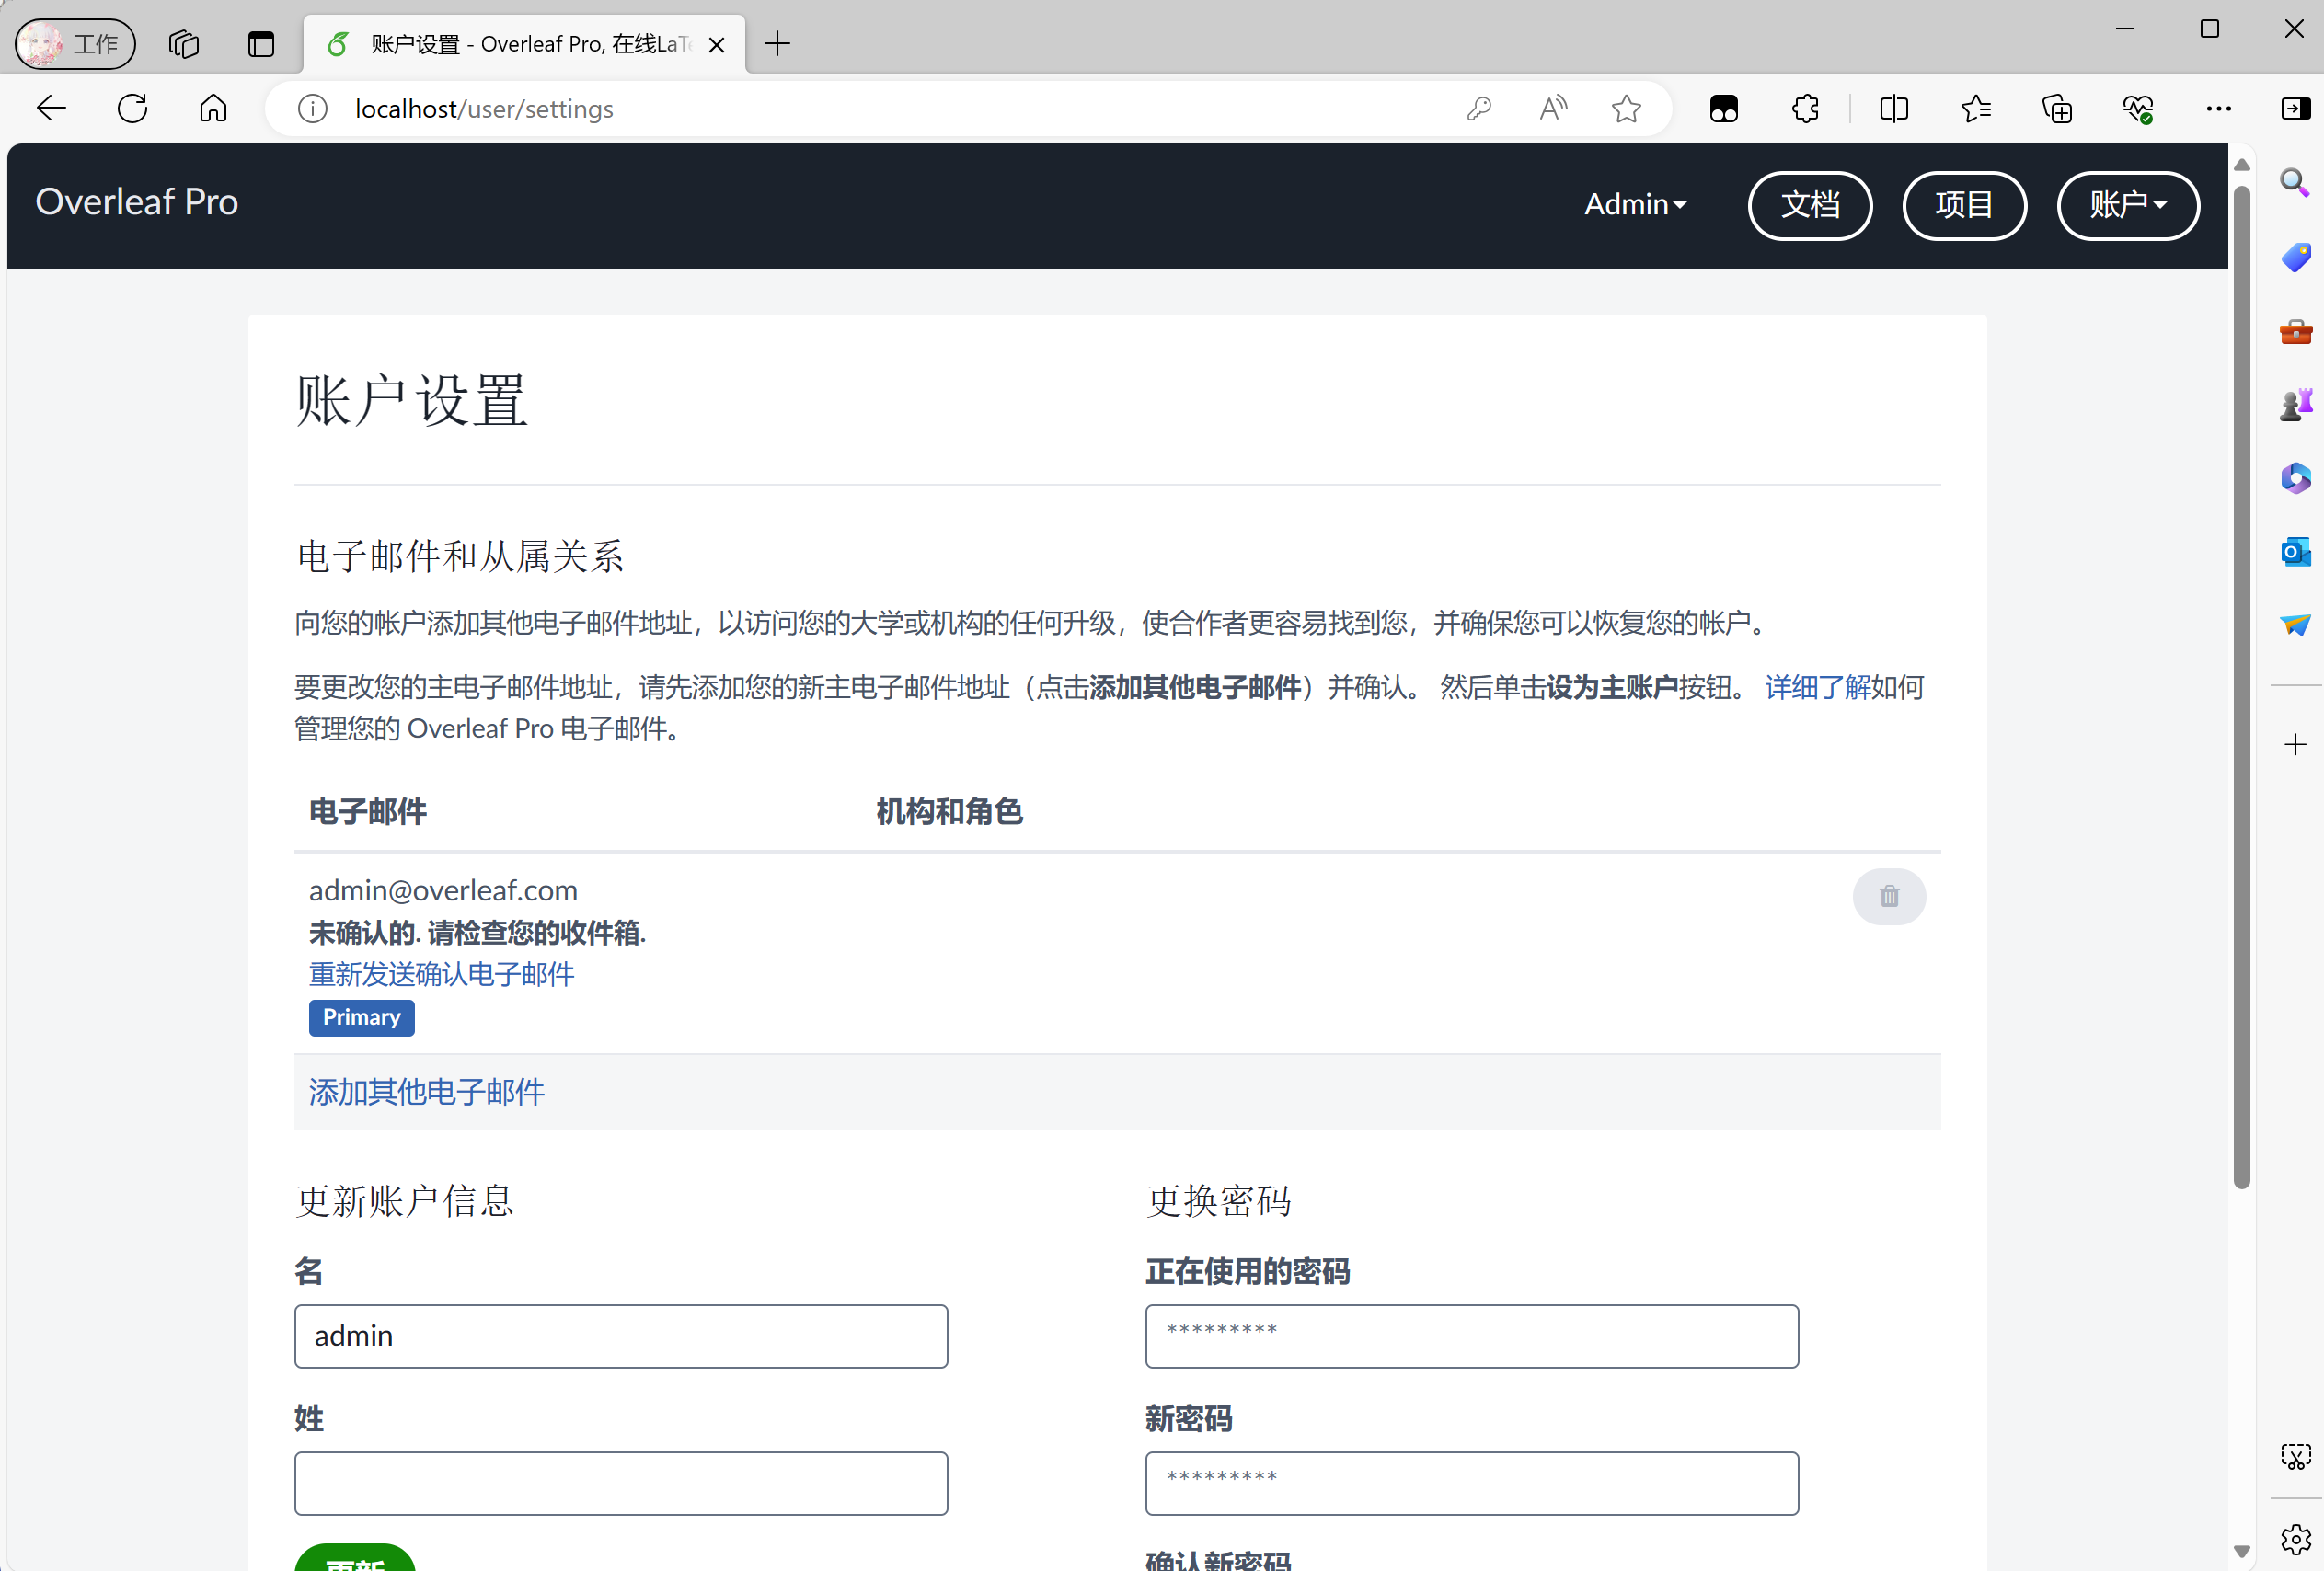Image resolution: width=2324 pixels, height=1571 pixels.
Task: Click the Primary badge label
Action: pos(361,1018)
